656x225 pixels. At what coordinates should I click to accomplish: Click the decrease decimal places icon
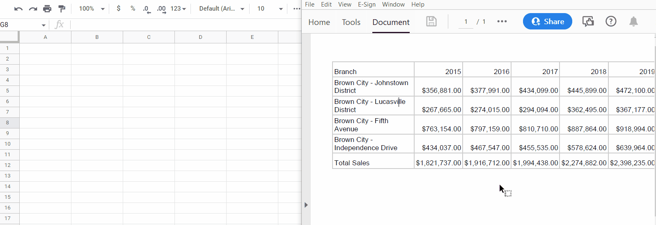tap(147, 9)
